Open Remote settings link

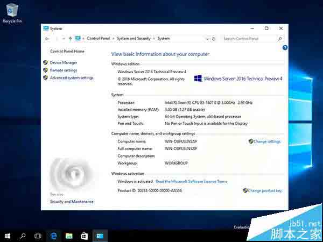click(64, 70)
